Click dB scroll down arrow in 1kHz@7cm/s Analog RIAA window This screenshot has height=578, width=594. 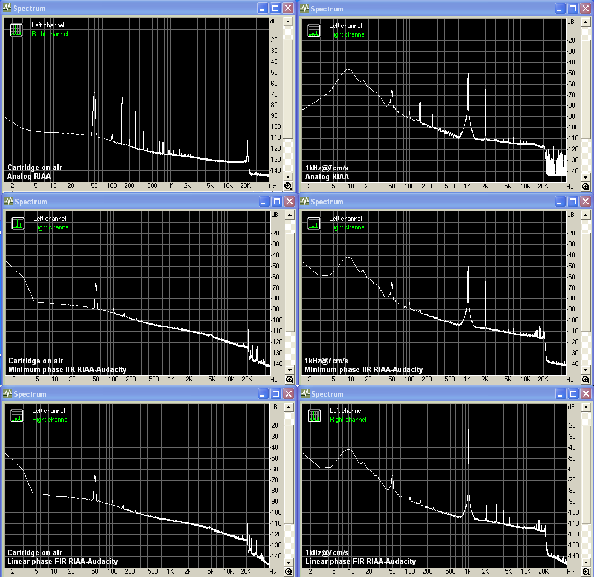[x=585, y=177]
